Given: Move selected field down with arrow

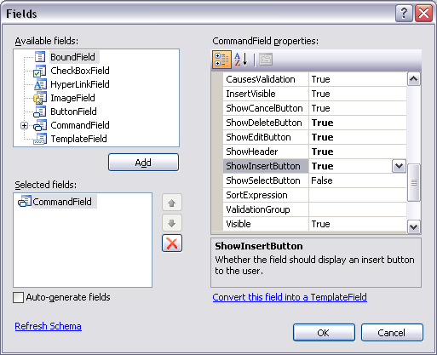Looking at the screenshot, I should tap(172, 223).
